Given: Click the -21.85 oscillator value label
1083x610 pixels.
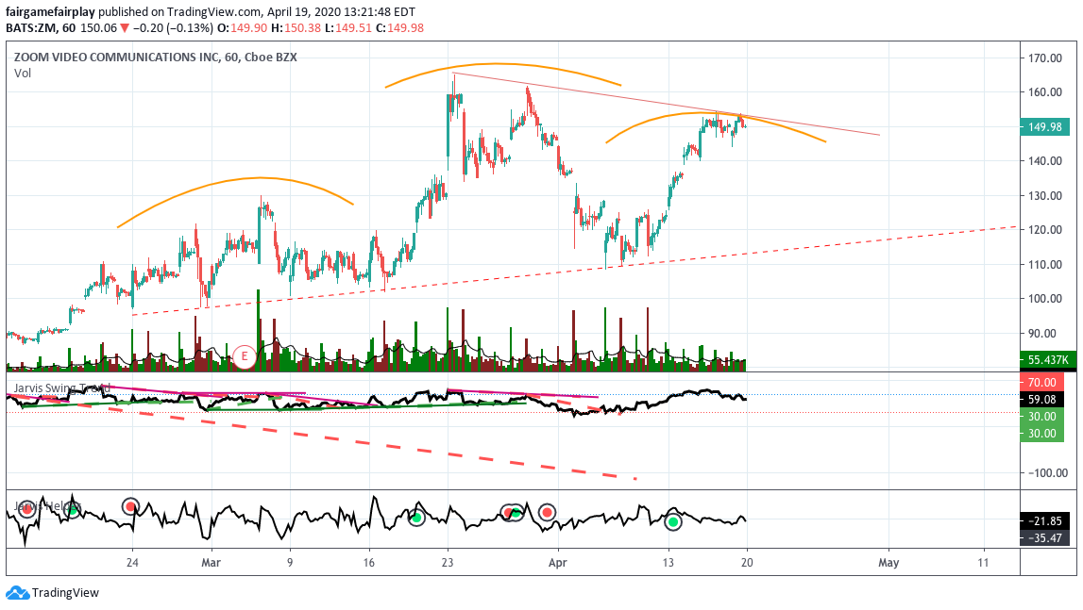Looking at the screenshot, I should pyautogui.click(x=1043, y=521).
